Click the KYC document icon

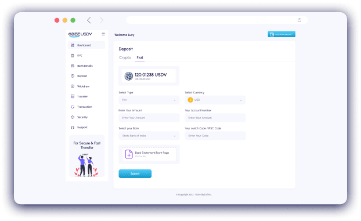click(x=73, y=56)
